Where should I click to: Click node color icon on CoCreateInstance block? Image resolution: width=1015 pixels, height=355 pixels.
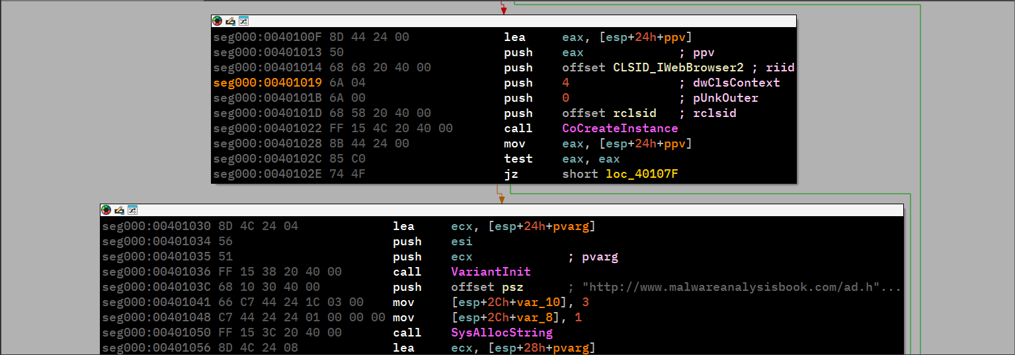pos(218,21)
